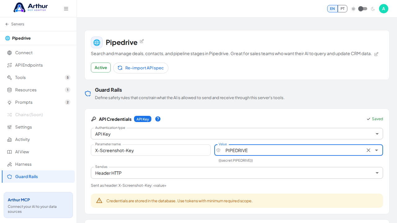Open the Send as dropdown
The width and height of the screenshot is (397, 223).
pos(237,173)
